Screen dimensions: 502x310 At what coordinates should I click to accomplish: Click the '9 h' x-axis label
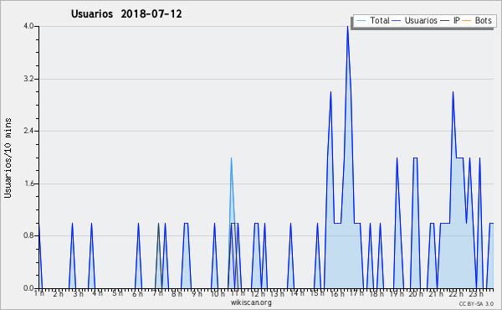point(197,293)
